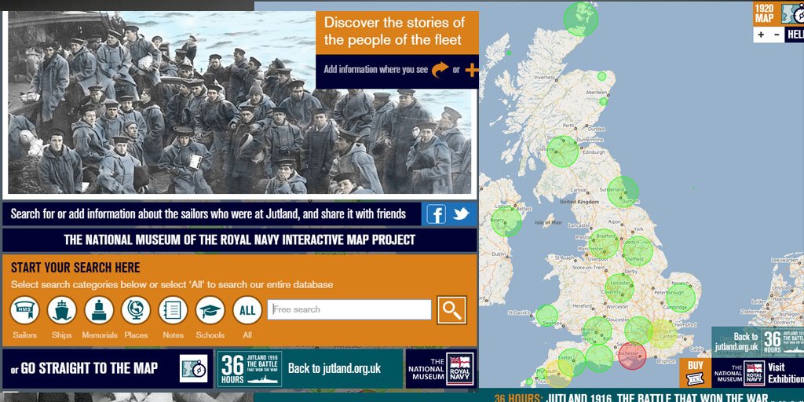Screen dimensions: 804x402
Task: Open the small green marker near Aberdeen
Action: [604, 101]
